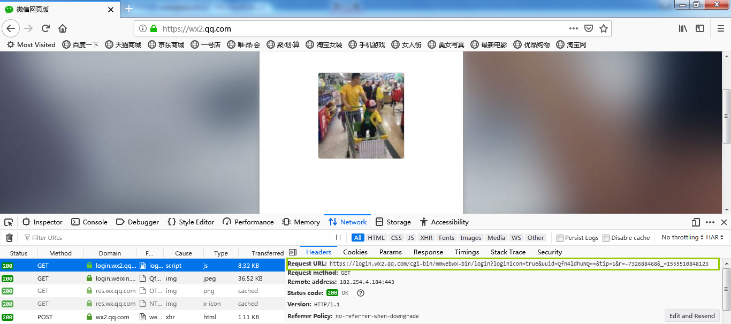Viewport: 731px width, 324px height.
Task: Click the WeChat avatar photo thumbnail
Action: coord(361,116)
